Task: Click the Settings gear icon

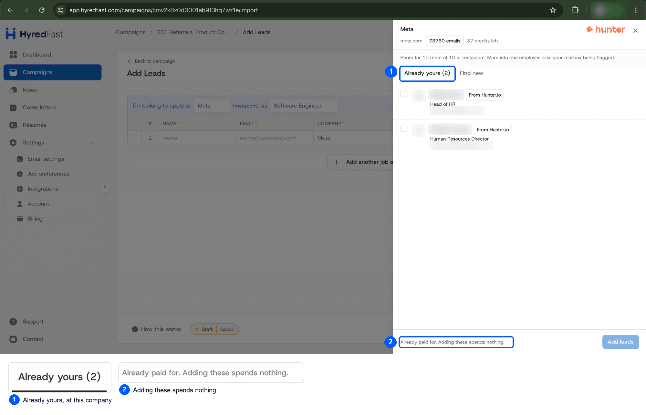Action: 13,143
